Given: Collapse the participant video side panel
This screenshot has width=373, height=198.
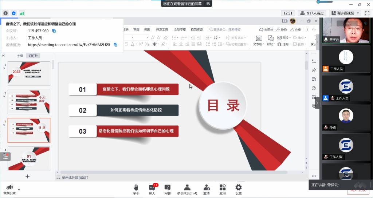Looking at the screenshot, I should (317, 103).
